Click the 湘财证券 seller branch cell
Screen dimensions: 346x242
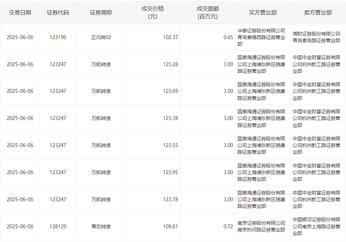(318, 37)
